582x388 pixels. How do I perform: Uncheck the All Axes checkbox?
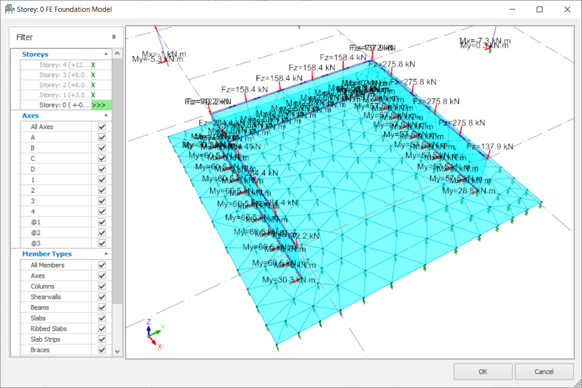click(102, 127)
